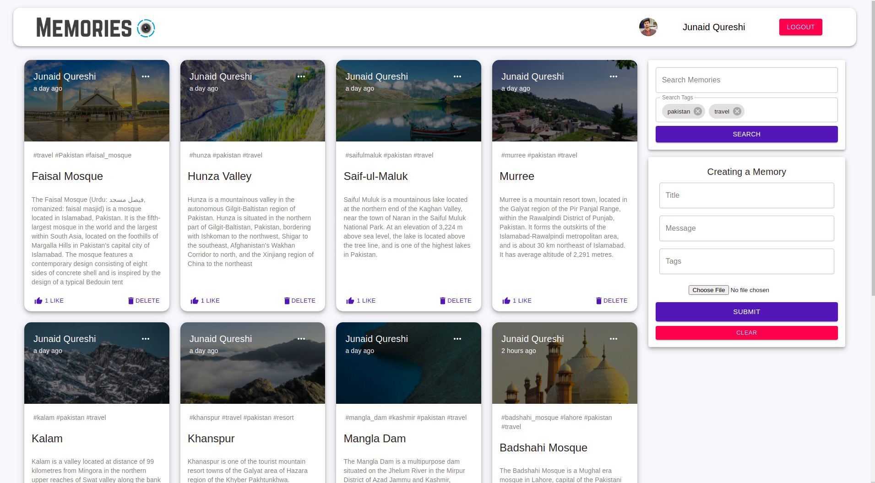
Task: Like the Murree memory
Action: [517, 301]
